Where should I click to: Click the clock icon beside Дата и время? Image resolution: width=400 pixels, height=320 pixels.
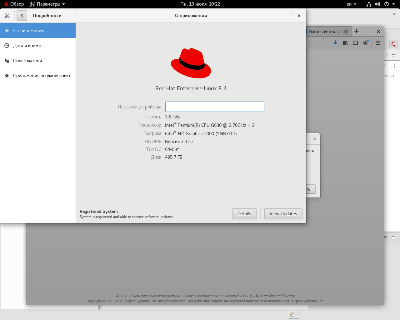pyautogui.click(x=7, y=46)
